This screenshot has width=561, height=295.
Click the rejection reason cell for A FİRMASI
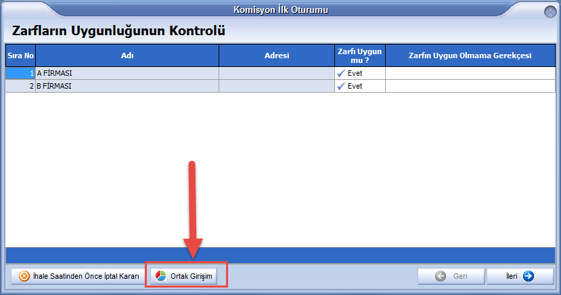pyautogui.click(x=470, y=73)
